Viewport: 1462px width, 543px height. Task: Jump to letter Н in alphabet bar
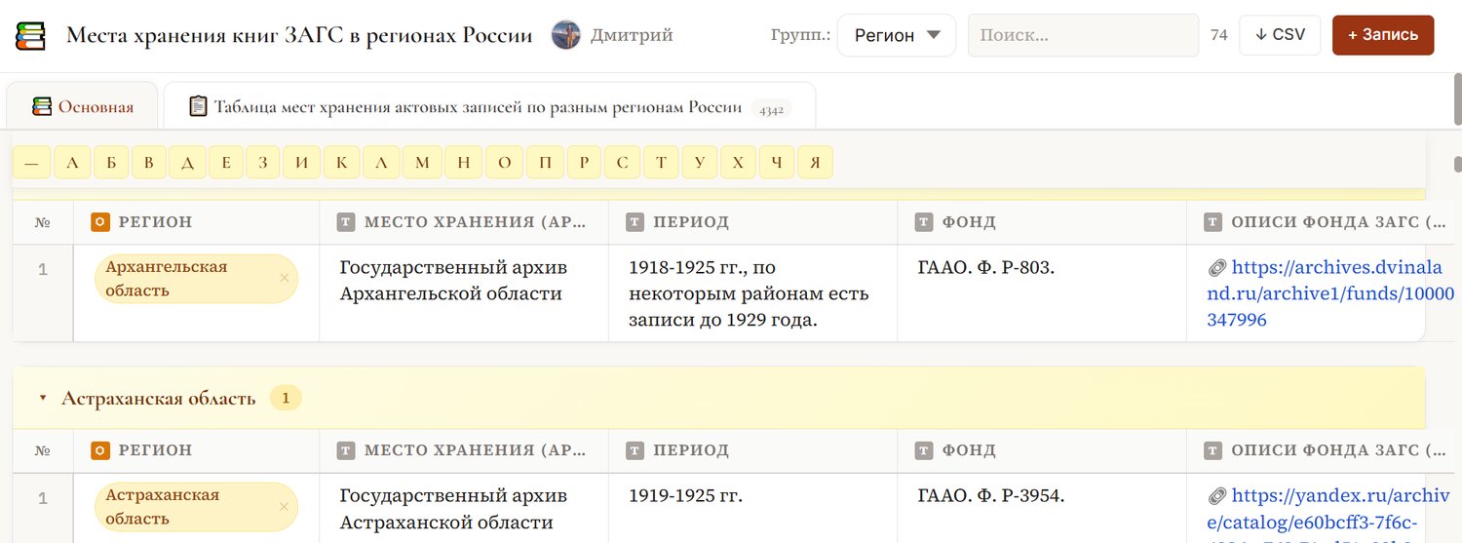coord(464,163)
